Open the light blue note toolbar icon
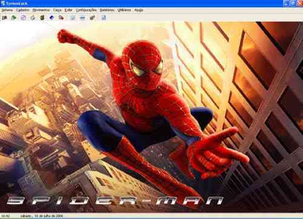 pos(73,18)
